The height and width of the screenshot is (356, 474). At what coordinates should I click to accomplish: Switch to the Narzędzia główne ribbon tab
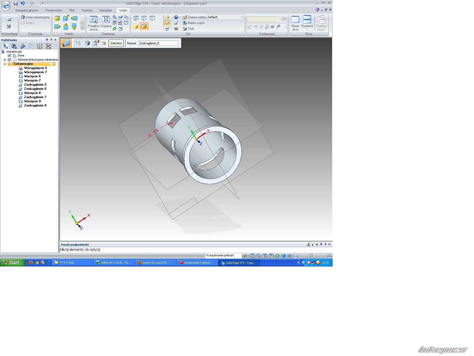[27, 10]
